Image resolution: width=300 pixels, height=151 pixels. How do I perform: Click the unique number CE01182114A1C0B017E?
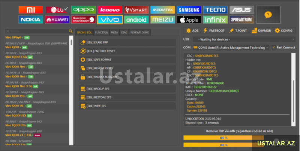click(x=224, y=91)
